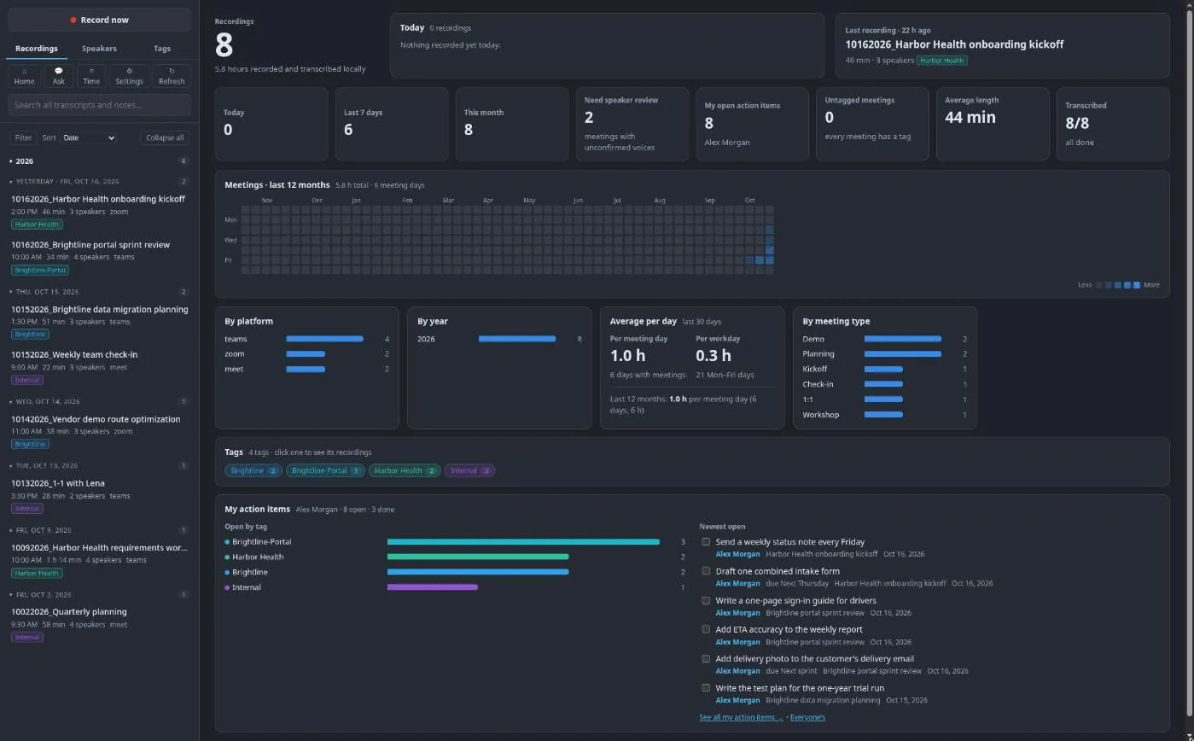The height and width of the screenshot is (741, 1194).
Task: Mark 'Write the test plan' action item done
Action: click(706, 687)
